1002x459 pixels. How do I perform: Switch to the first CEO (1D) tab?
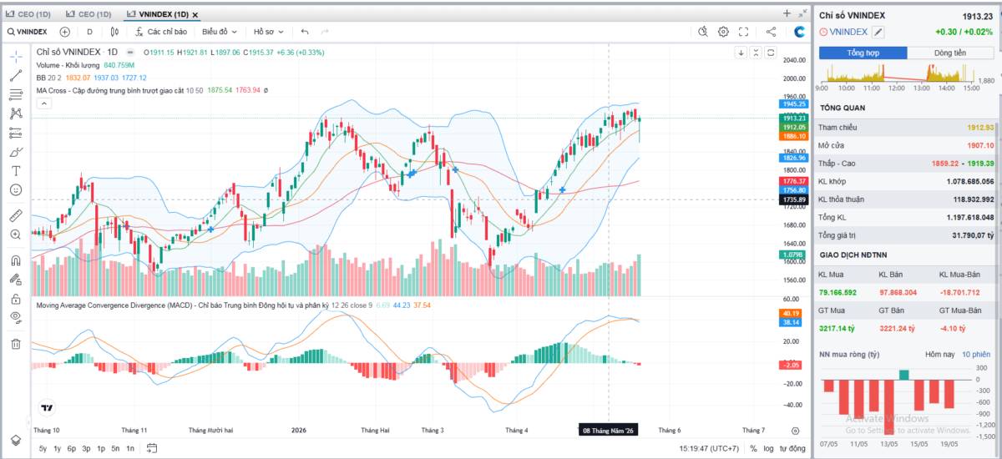[28, 14]
